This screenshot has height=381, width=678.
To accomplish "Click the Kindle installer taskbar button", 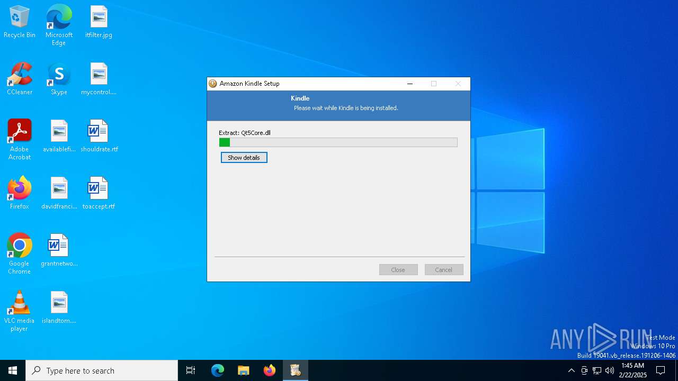I will [296, 370].
